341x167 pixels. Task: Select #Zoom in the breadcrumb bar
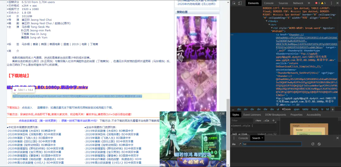tap(286, 109)
